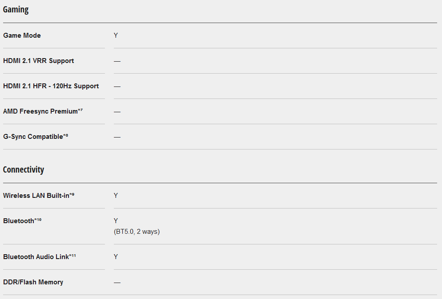
Task: Click the HDMI 2.1 VRR Support label
Action: [38, 61]
